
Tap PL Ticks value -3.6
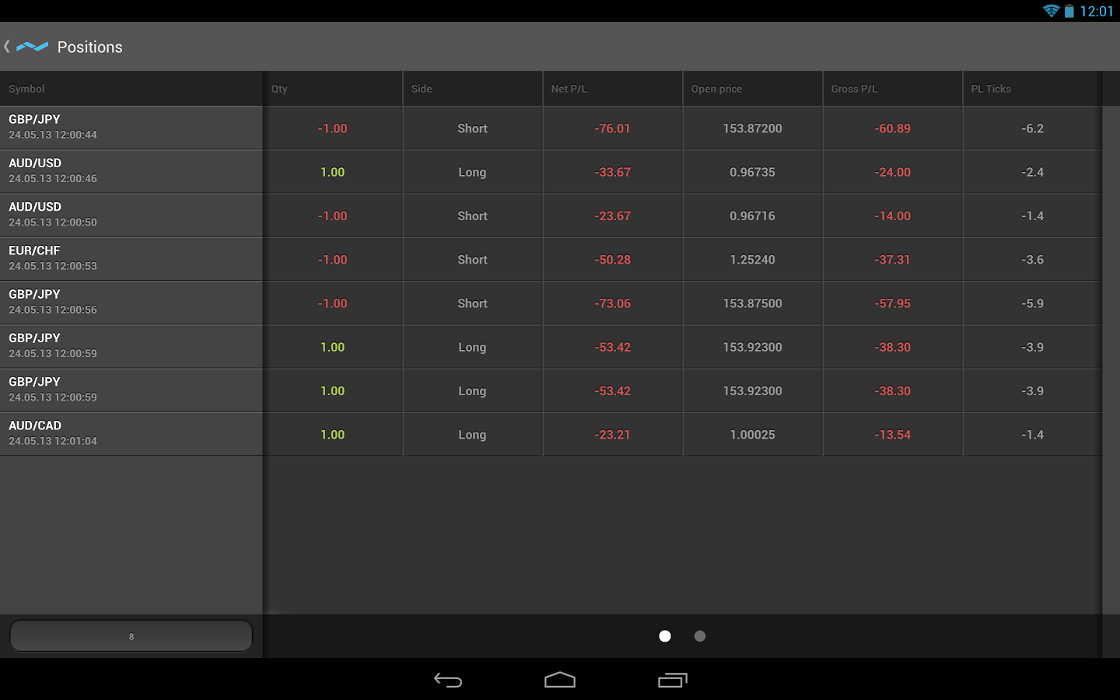coord(1032,260)
